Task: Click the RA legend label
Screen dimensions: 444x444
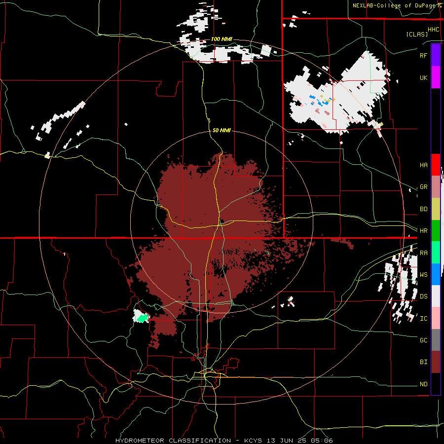Action: pos(423,253)
